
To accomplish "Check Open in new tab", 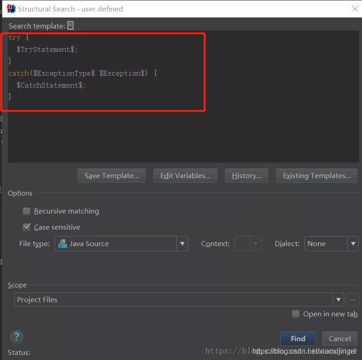I will [296, 314].
